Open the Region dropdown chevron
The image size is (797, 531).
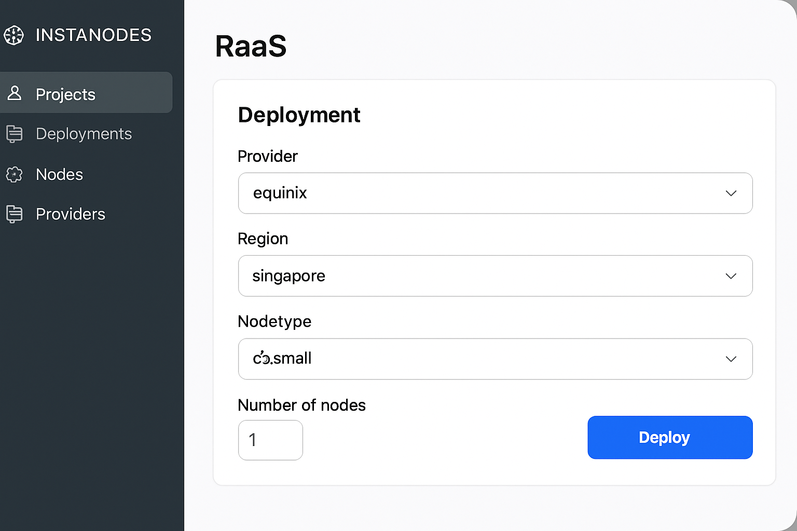(x=731, y=276)
